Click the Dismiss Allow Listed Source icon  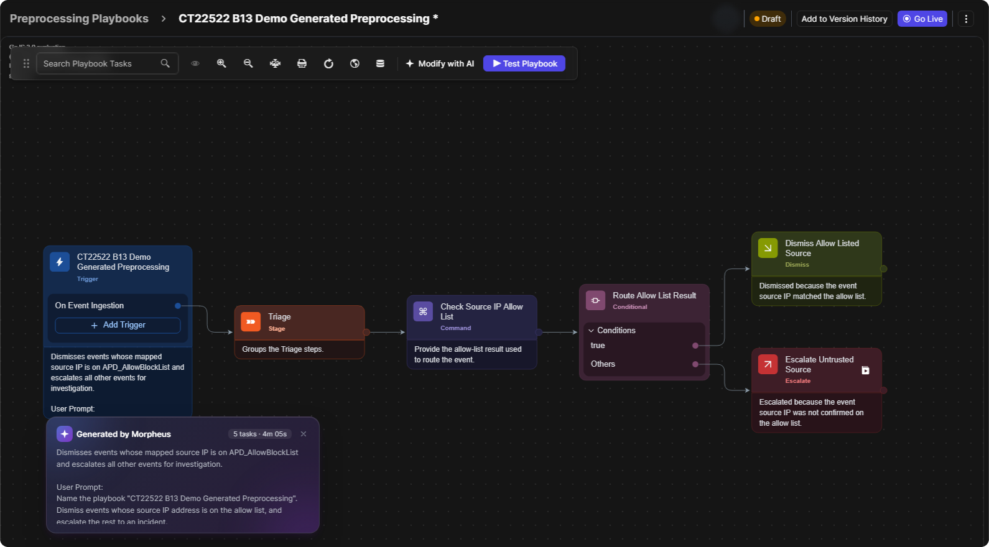[x=768, y=248]
